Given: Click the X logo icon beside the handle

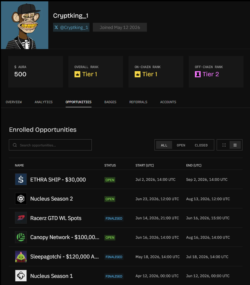Looking at the screenshot, I should [x=56, y=27].
